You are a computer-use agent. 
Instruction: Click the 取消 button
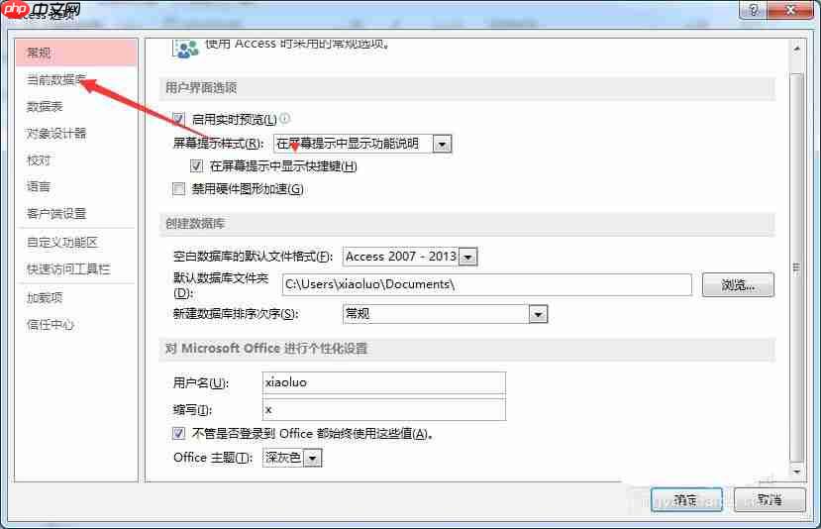770,499
